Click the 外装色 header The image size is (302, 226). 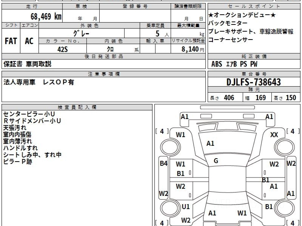point(89,25)
